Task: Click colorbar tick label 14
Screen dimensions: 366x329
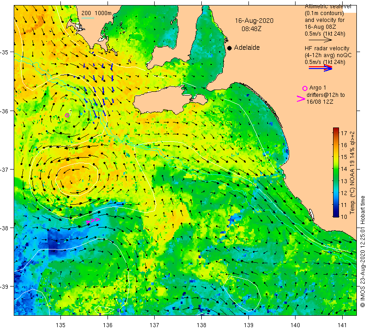Action: point(344,169)
